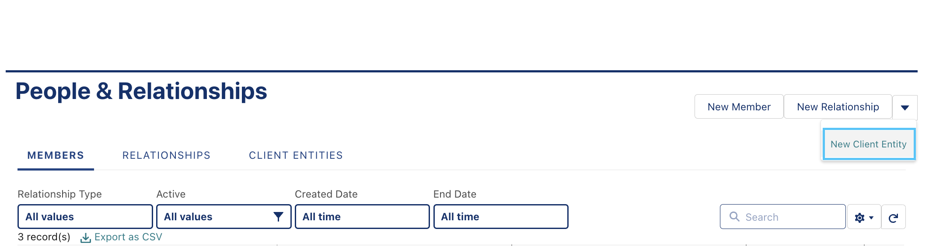This screenshot has width=943, height=246.
Task: Click the magnifier icon in Search box
Action: (x=734, y=217)
